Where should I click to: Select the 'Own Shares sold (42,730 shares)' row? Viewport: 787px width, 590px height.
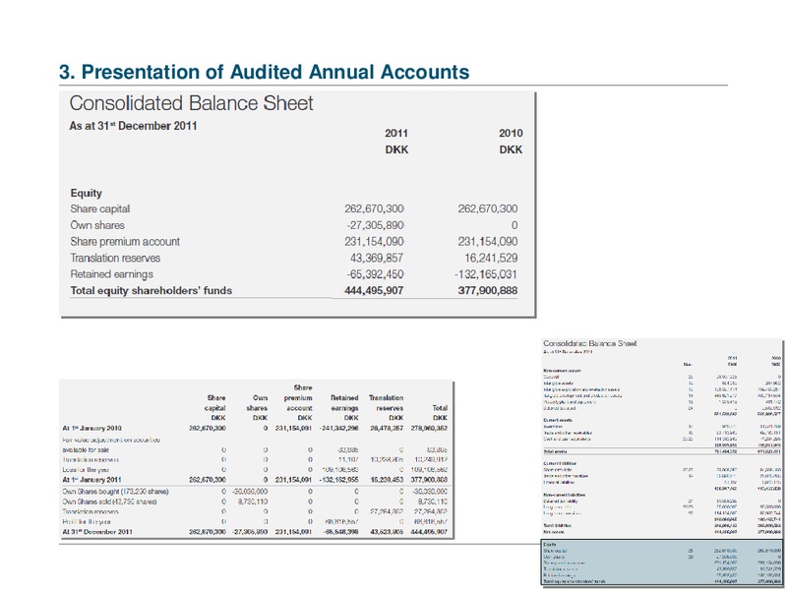tap(255, 501)
